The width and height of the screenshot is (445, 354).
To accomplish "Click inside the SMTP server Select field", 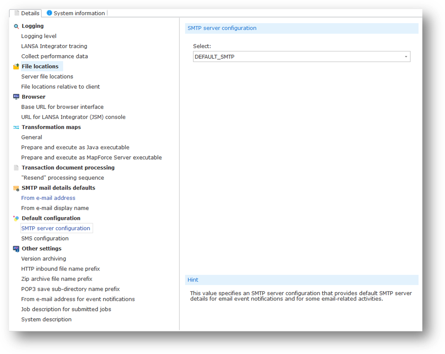I will [x=297, y=57].
